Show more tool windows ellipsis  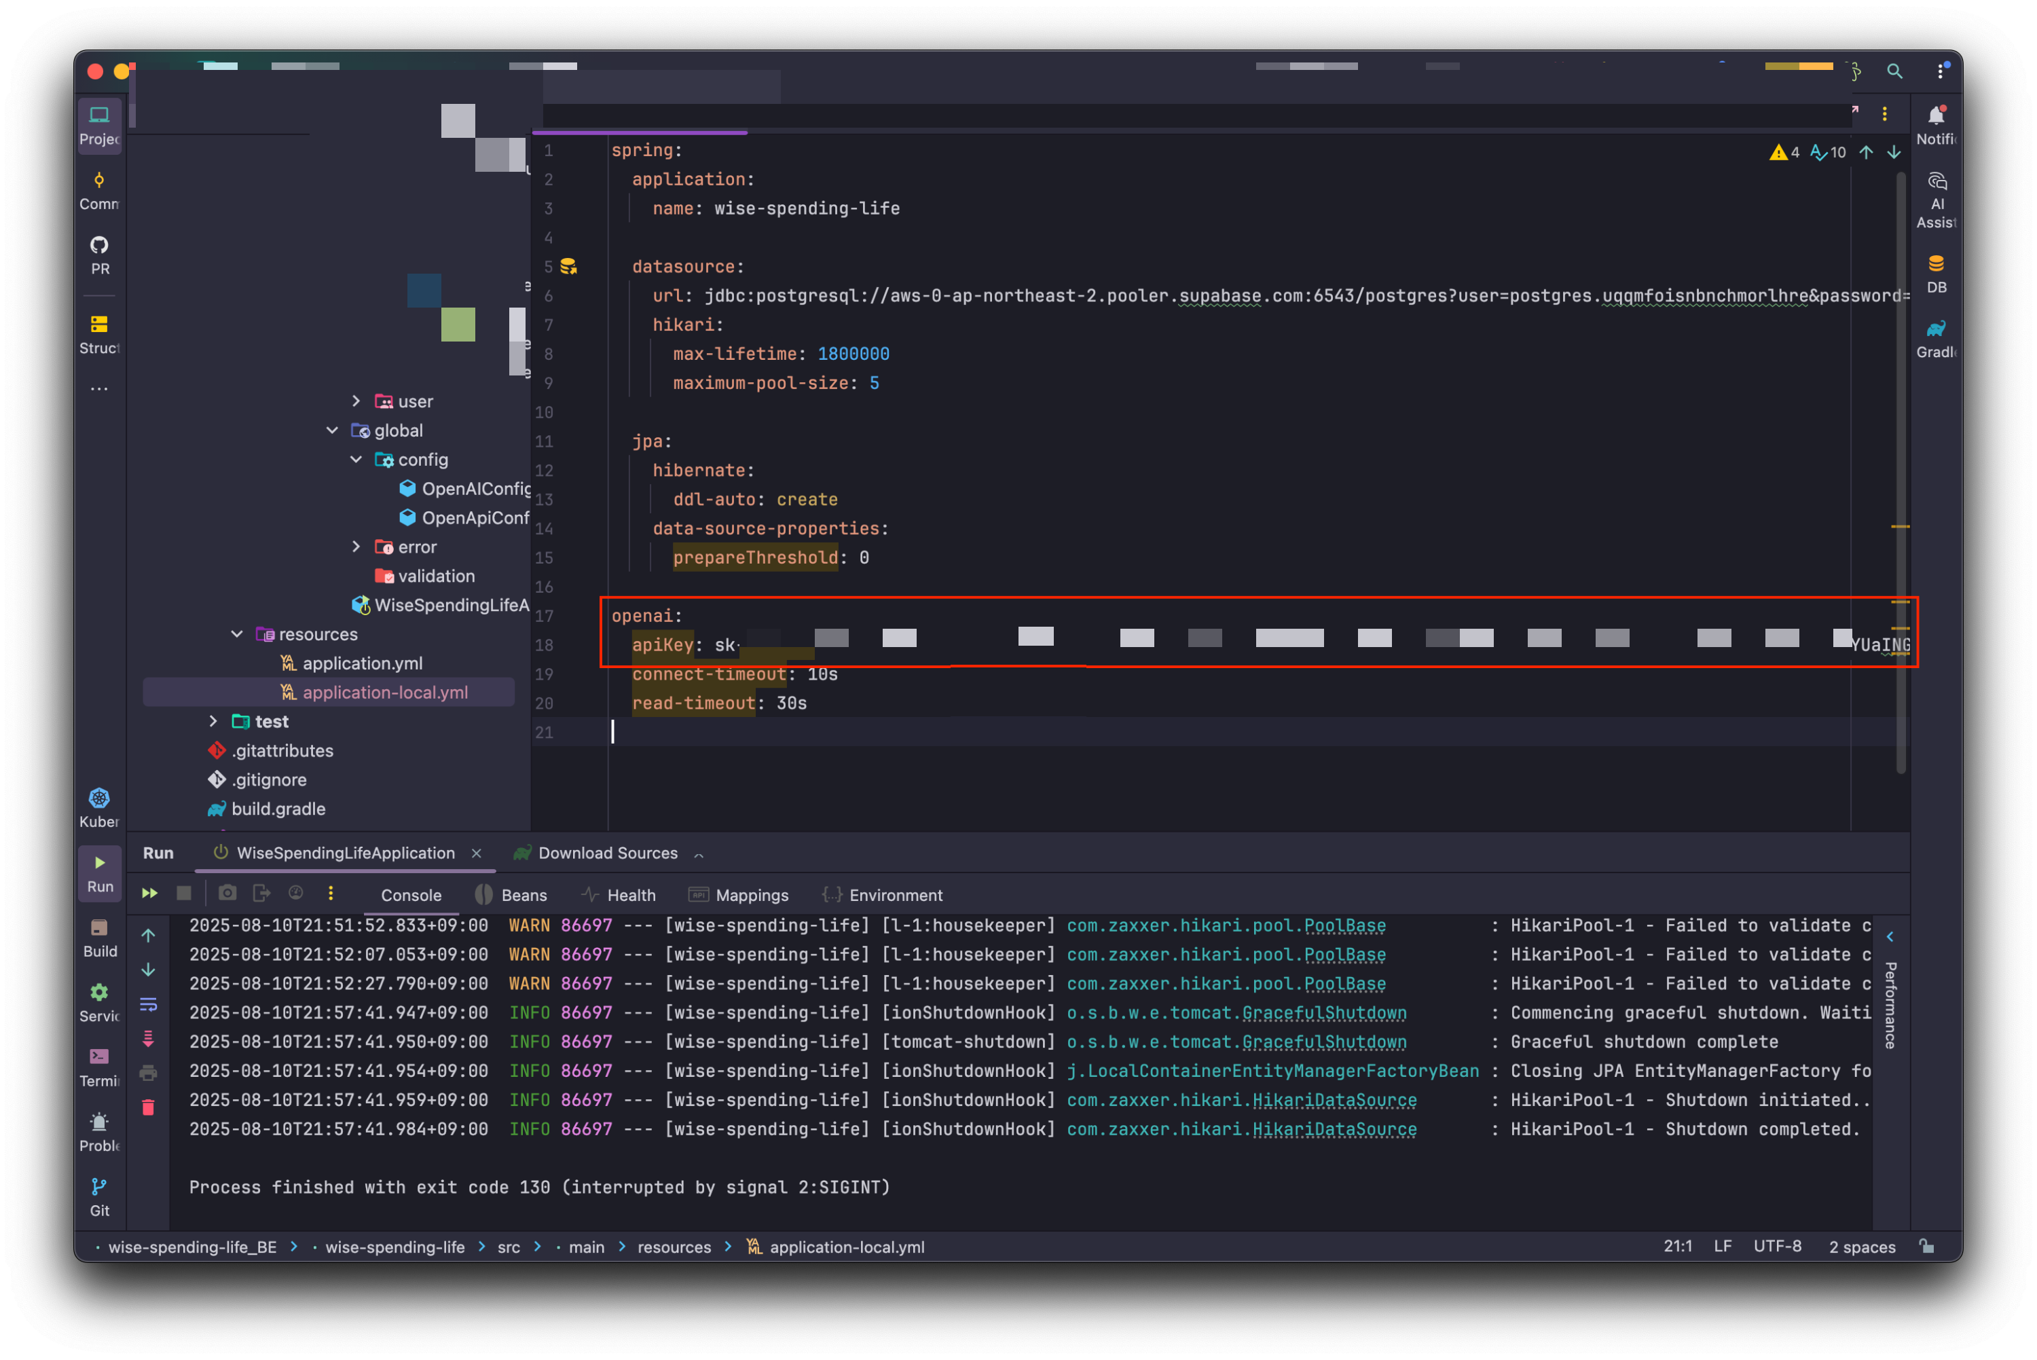[99, 388]
